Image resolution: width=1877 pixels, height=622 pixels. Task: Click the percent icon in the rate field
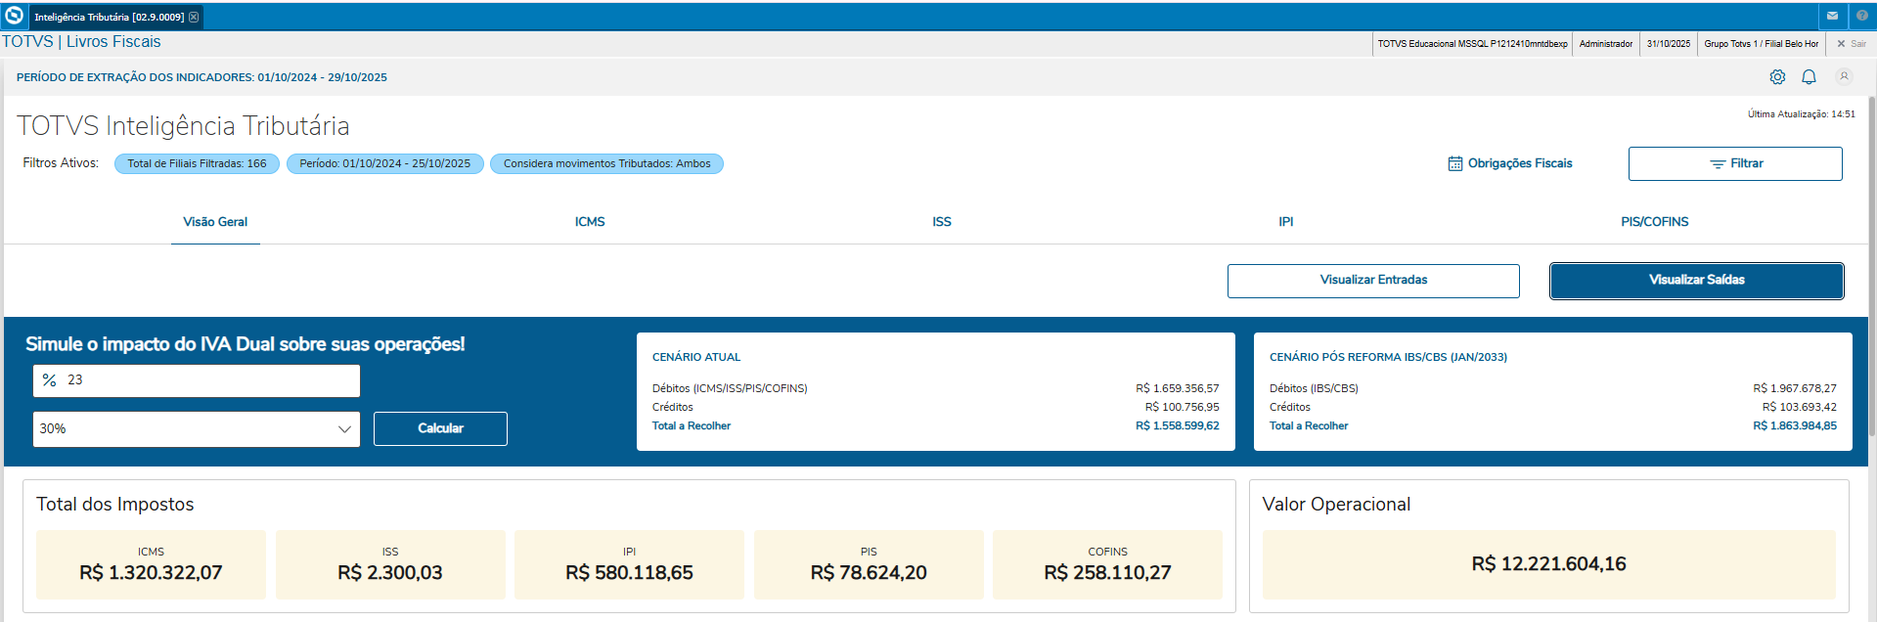tap(50, 380)
